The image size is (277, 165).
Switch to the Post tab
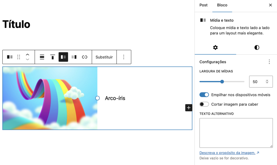[203, 5]
